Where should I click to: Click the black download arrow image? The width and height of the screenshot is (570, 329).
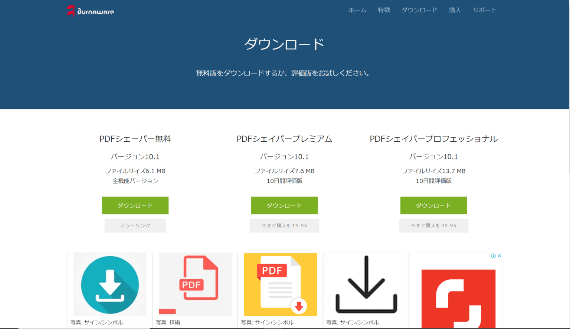click(366, 284)
